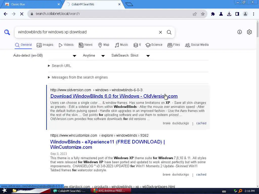Click the Start star button on the taskbar
Screen dimensions: 259x194
pyautogui.click(x=4, y=190)
